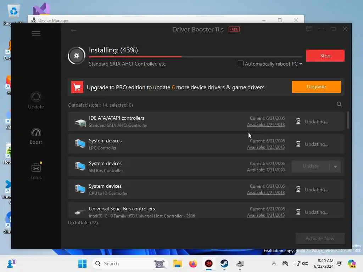
Task: Open Available 7/31/2013 link for USB Host Controller
Action: (x=266, y=215)
